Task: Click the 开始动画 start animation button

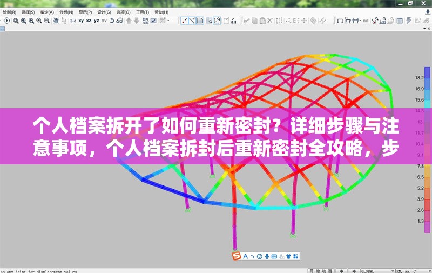Action: click(x=321, y=271)
